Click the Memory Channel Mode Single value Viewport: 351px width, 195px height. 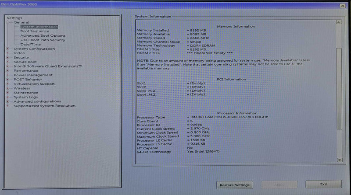[195, 42]
